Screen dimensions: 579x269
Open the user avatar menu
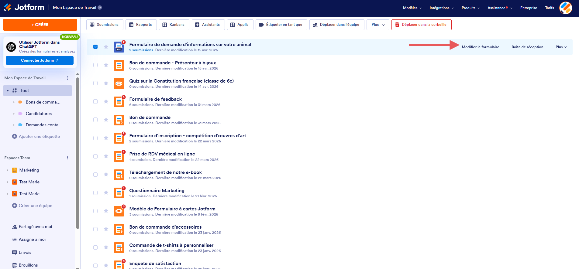[x=566, y=8]
